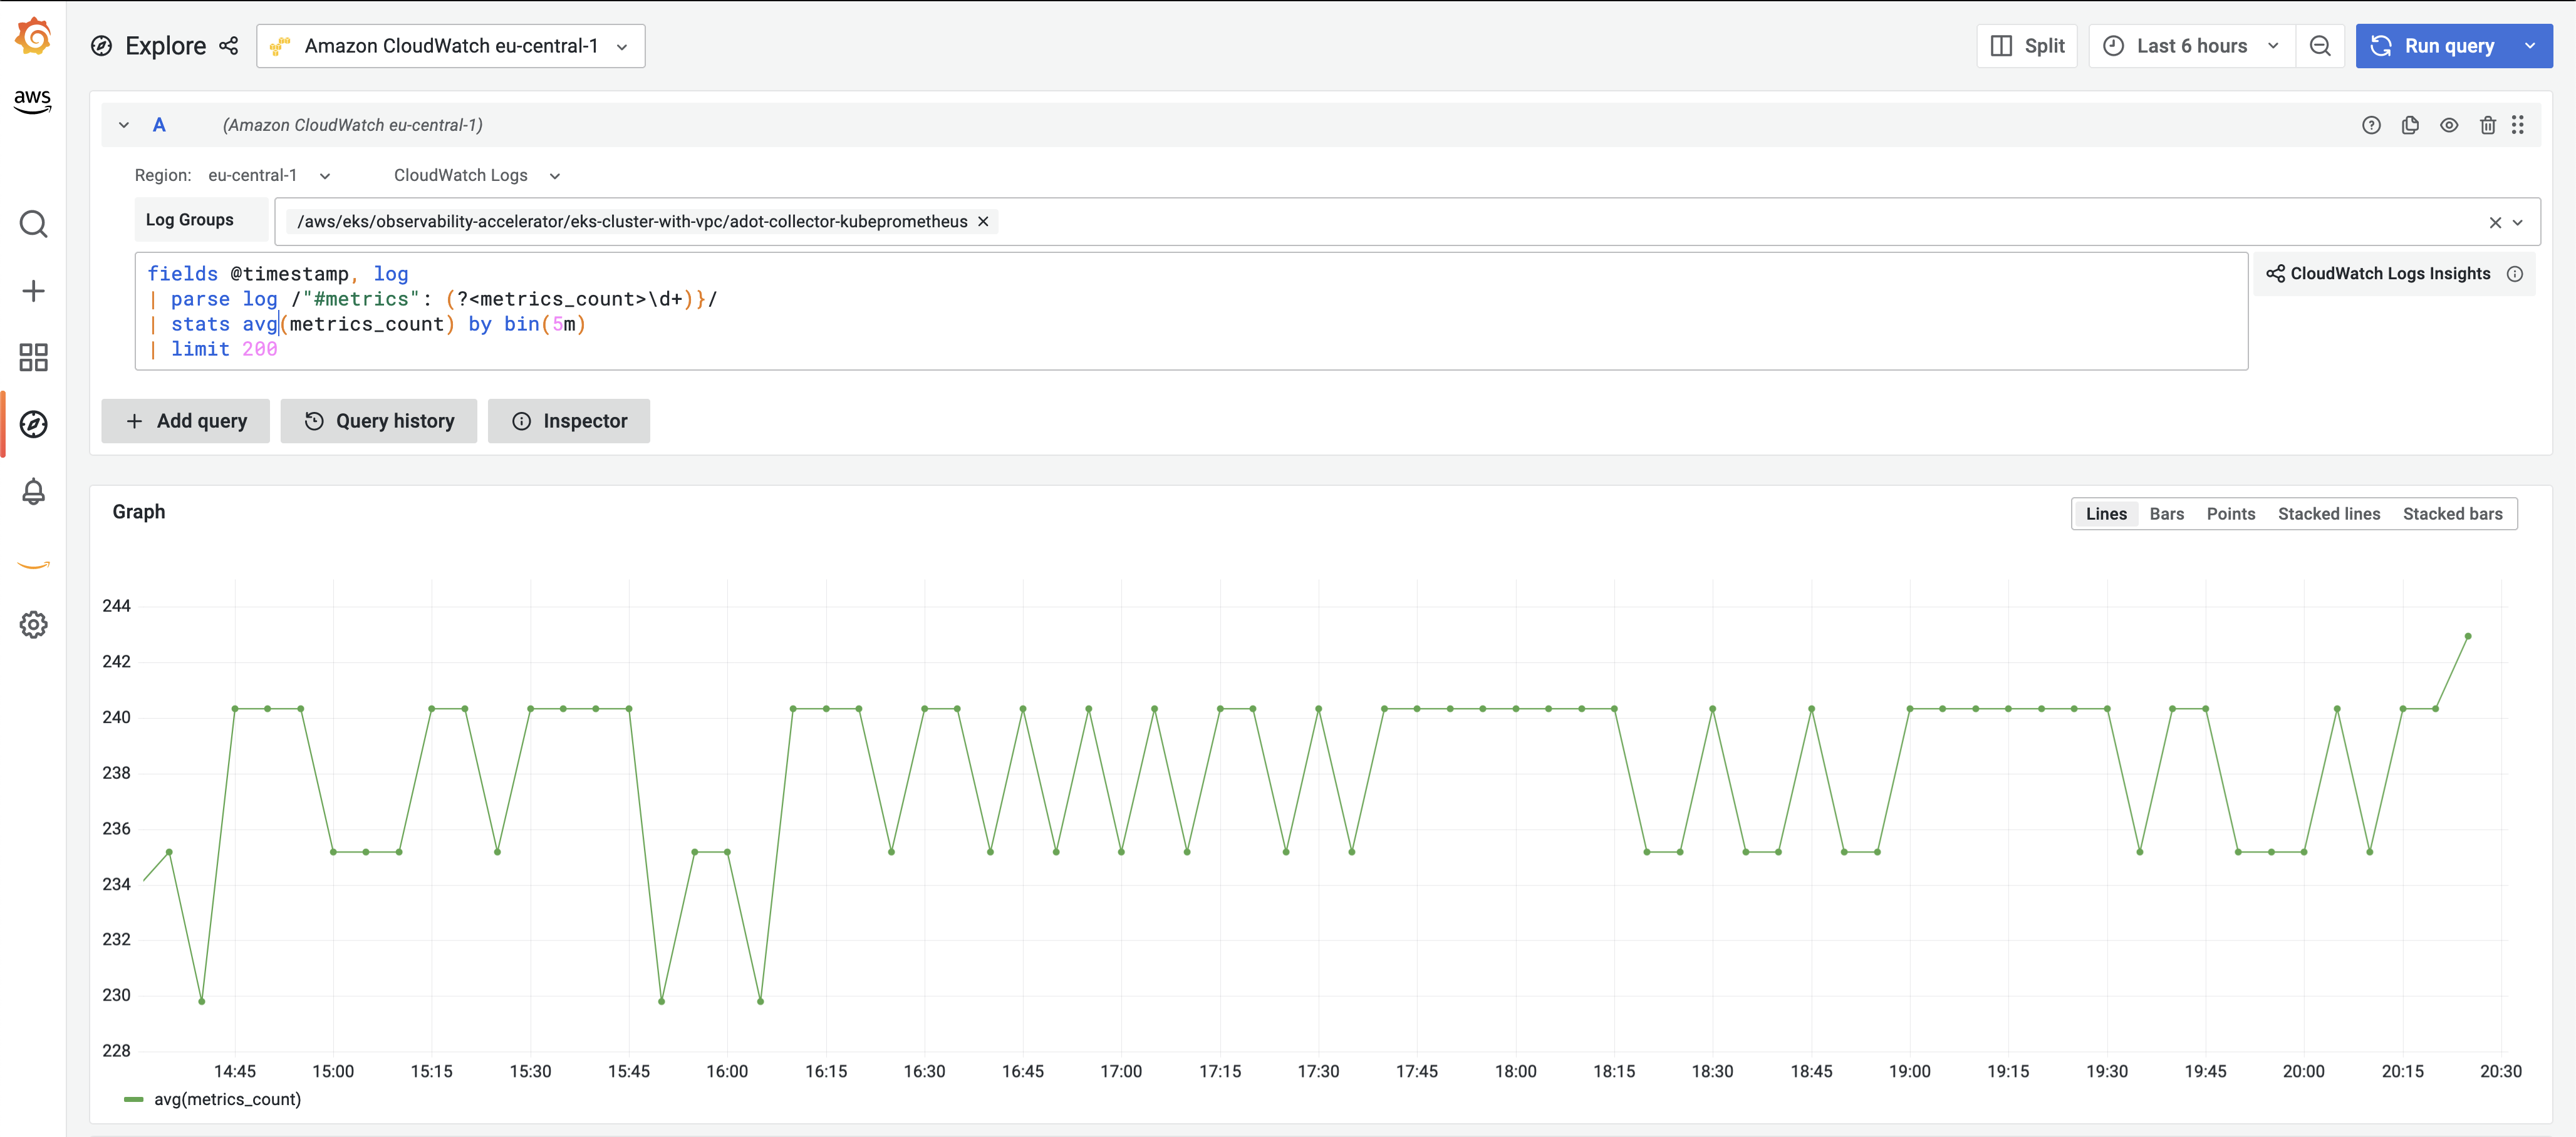Select Lines graph style

(x=2106, y=513)
